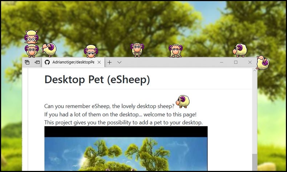Close the Adrianotiger/desktopPet tab
Screen dimensions: 287x172
coord(99,62)
